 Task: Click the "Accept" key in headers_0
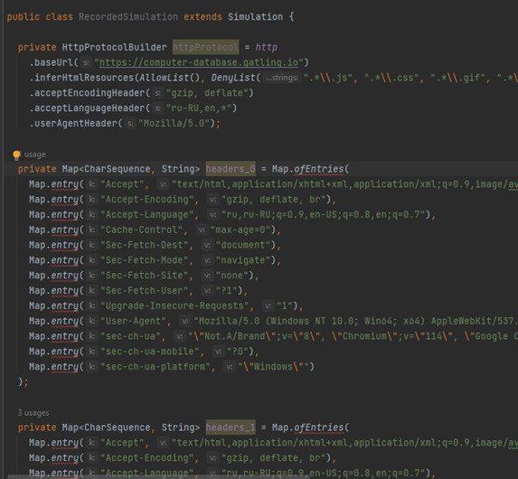122,184
